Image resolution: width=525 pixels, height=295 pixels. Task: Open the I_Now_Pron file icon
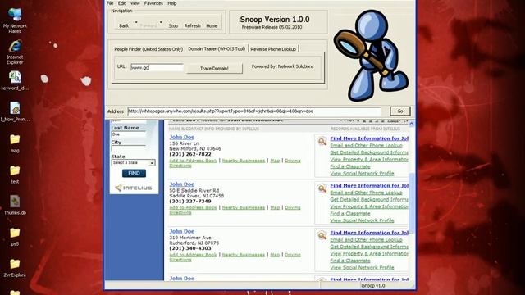click(x=15, y=111)
